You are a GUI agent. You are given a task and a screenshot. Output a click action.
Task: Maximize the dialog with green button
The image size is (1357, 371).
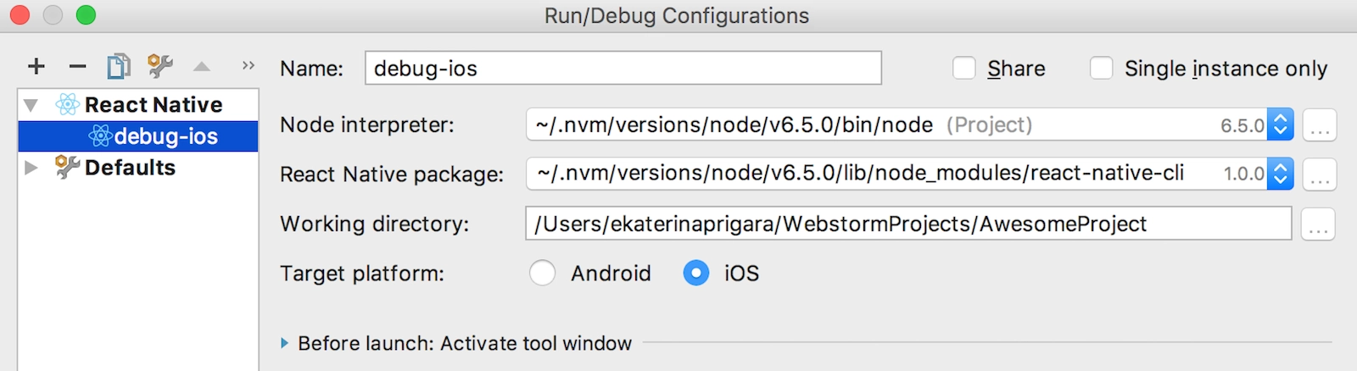[x=86, y=15]
